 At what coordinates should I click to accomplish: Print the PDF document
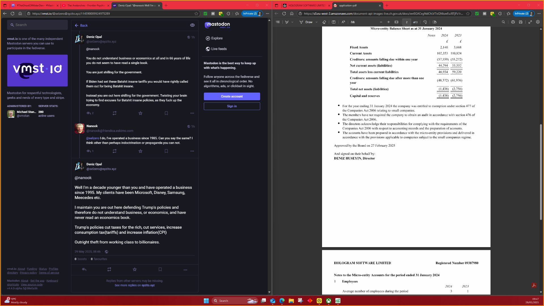[x=513, y=22]
